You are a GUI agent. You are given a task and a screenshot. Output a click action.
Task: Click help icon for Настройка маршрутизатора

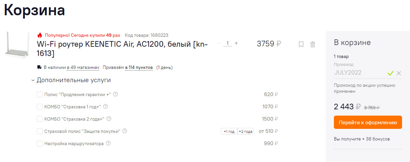[108, 143]
